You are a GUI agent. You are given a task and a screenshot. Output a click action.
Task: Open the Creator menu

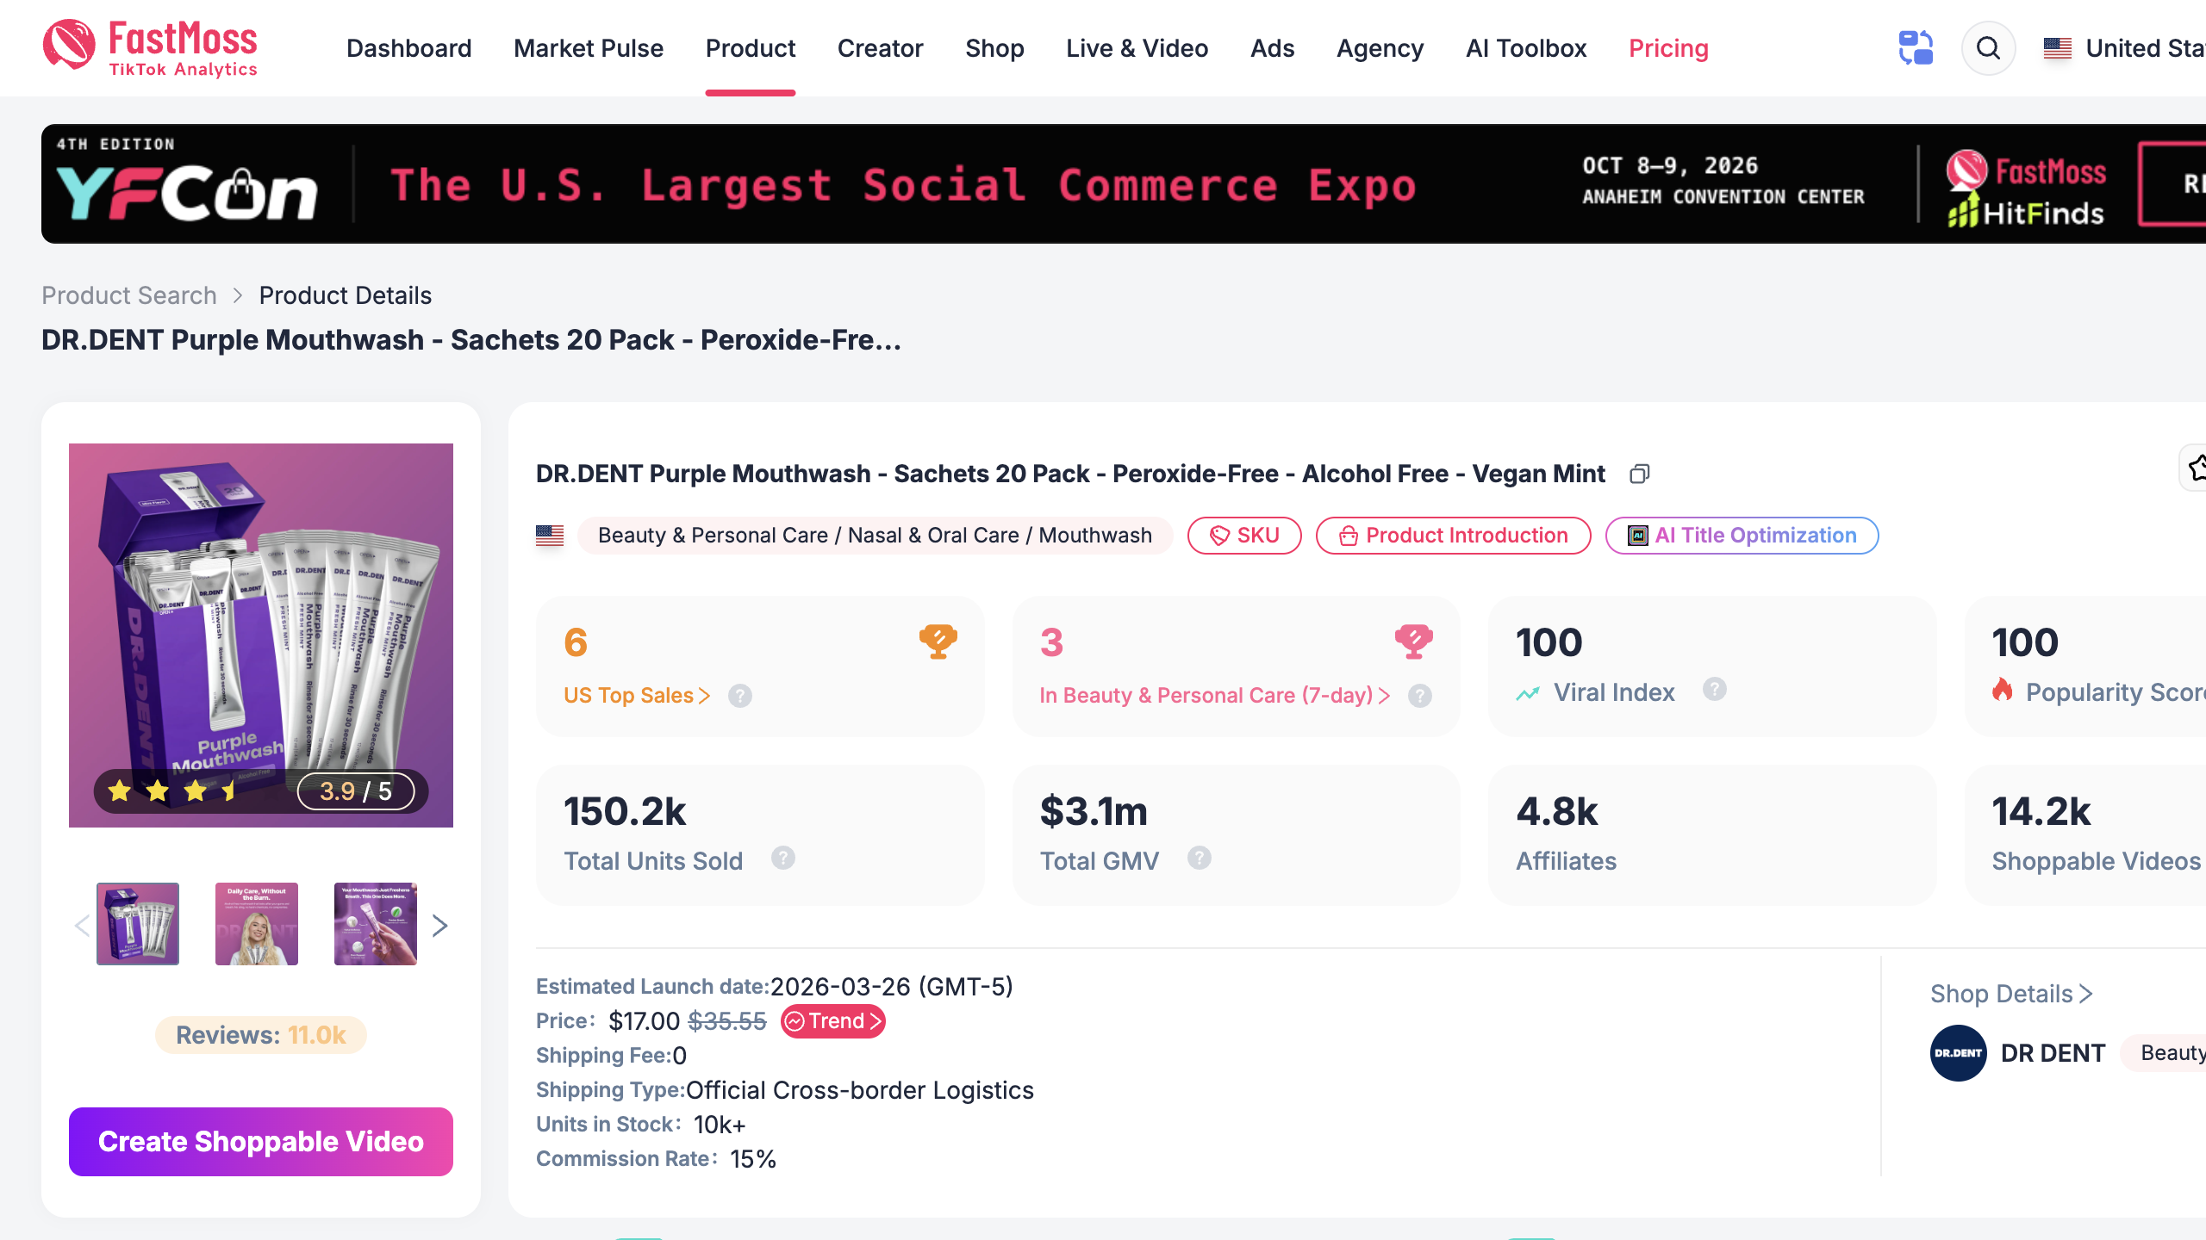[880, 48]
